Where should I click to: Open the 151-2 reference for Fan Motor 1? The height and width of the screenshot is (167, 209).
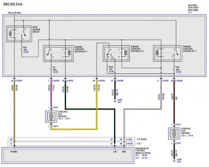(60, 119)
